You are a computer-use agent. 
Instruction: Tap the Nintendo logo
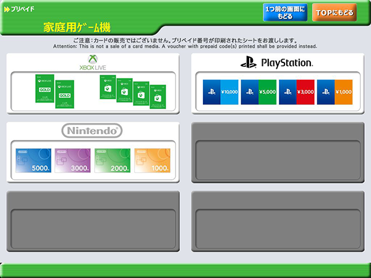pyautogui.click(x=92, y=130)
